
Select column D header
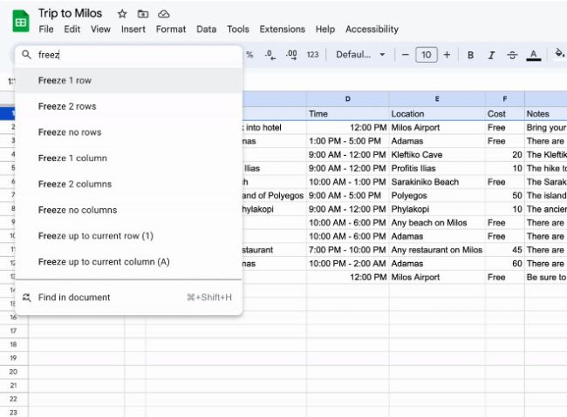[348, 99]
